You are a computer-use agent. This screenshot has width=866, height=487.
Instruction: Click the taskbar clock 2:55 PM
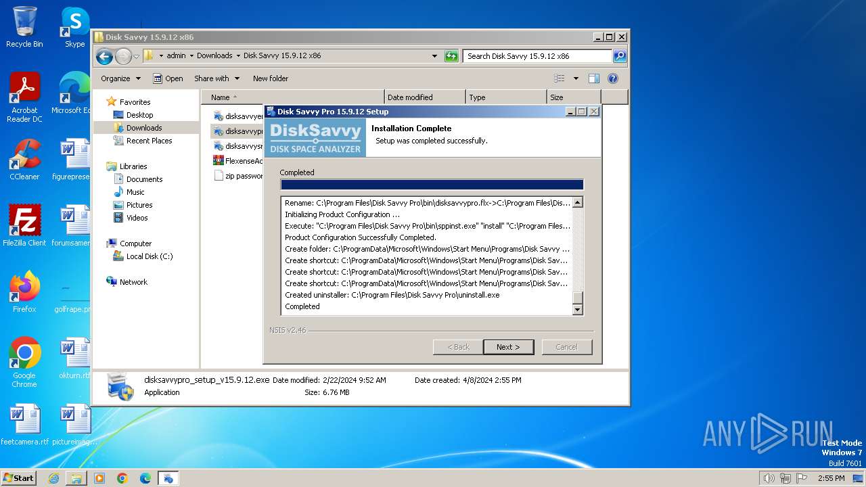831,478
